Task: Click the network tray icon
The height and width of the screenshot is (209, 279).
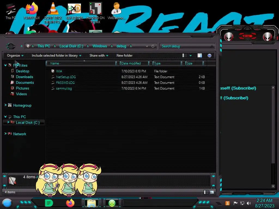Action: click(x=242, y=203)
